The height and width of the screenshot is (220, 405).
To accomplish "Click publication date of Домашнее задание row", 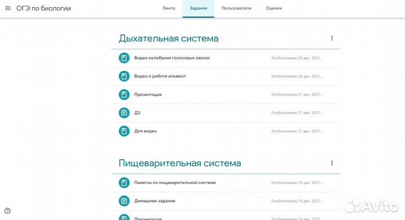I will (297, 201).
